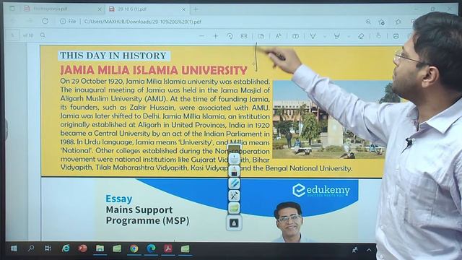
Task: Select the blue marker tool in floating toolbar
Action: click(235, 183)
